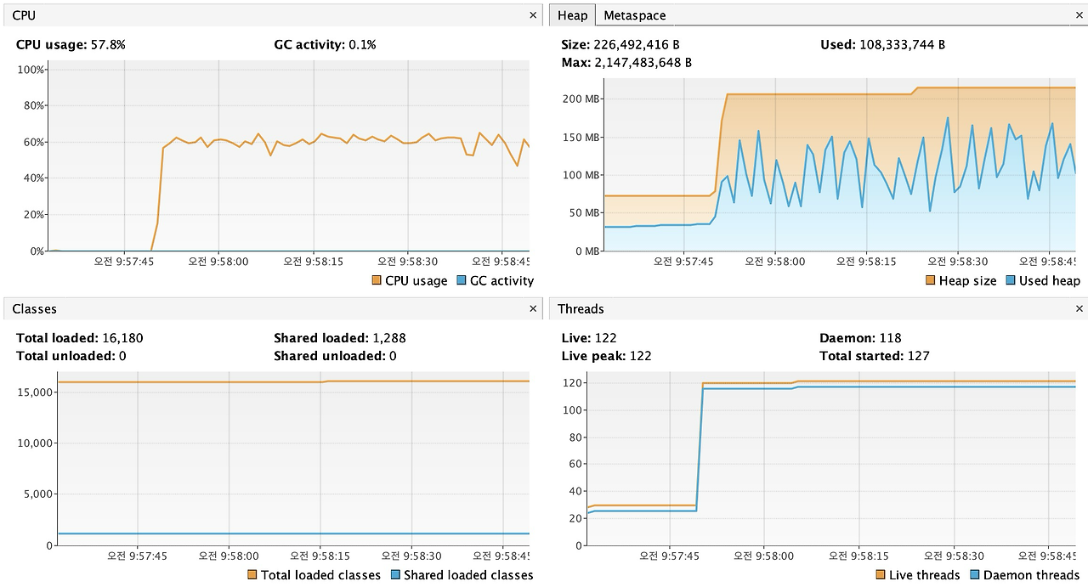1088x587 pixels.
Task: Click the Threads panel title header
Action: pyautogui.click(x=581, y=309)
